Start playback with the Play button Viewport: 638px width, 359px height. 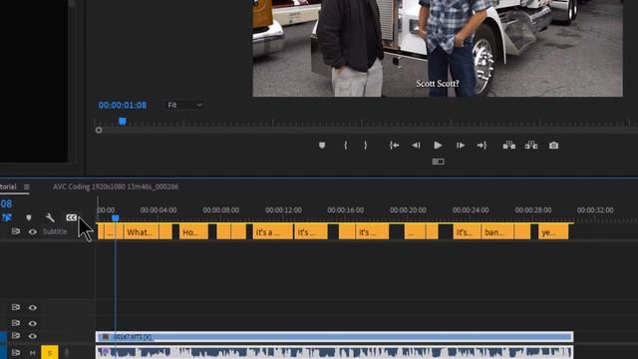click(438, 146)
